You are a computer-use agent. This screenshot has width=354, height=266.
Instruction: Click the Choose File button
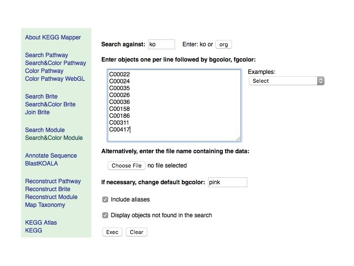click(x=126, y=166)
